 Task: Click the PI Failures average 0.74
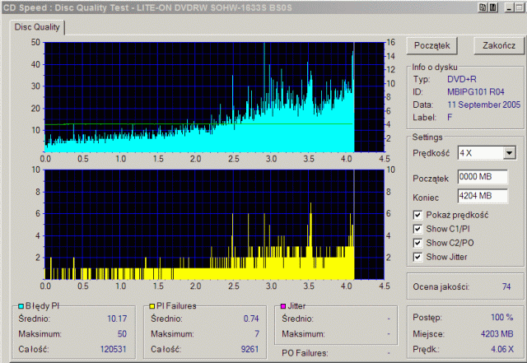click(251, 319)
